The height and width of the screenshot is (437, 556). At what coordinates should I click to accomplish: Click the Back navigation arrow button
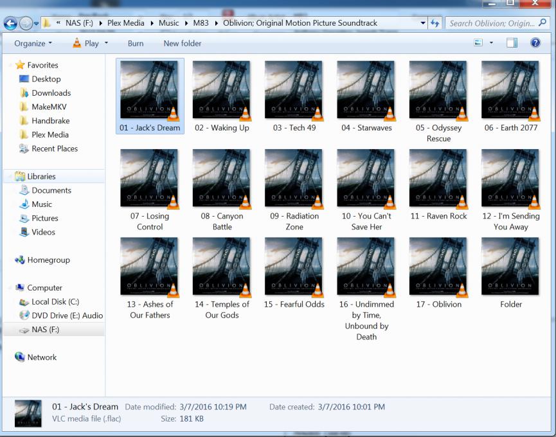point(10,23)
